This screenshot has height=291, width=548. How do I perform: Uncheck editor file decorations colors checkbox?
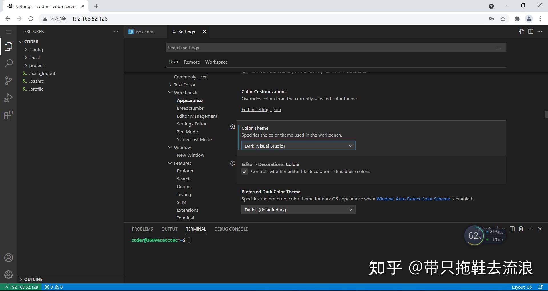245,171
